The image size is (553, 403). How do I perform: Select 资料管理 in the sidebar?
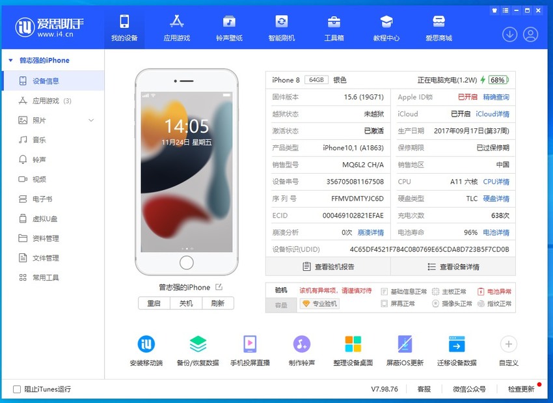coord(53,238)
